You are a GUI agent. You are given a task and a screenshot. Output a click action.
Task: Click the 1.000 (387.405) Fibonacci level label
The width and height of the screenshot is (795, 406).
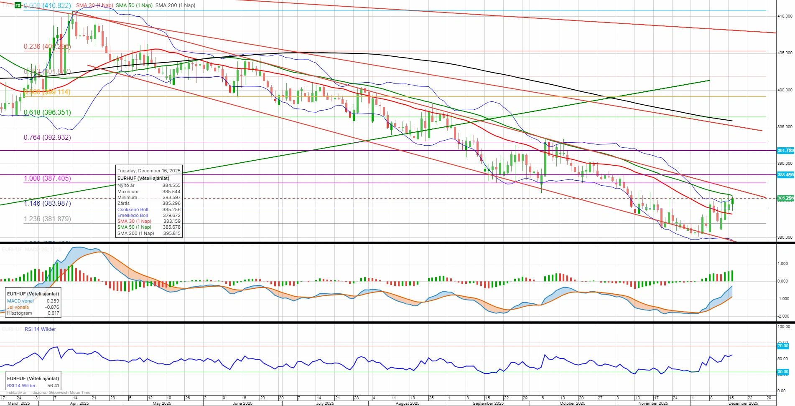pos(47,179)
